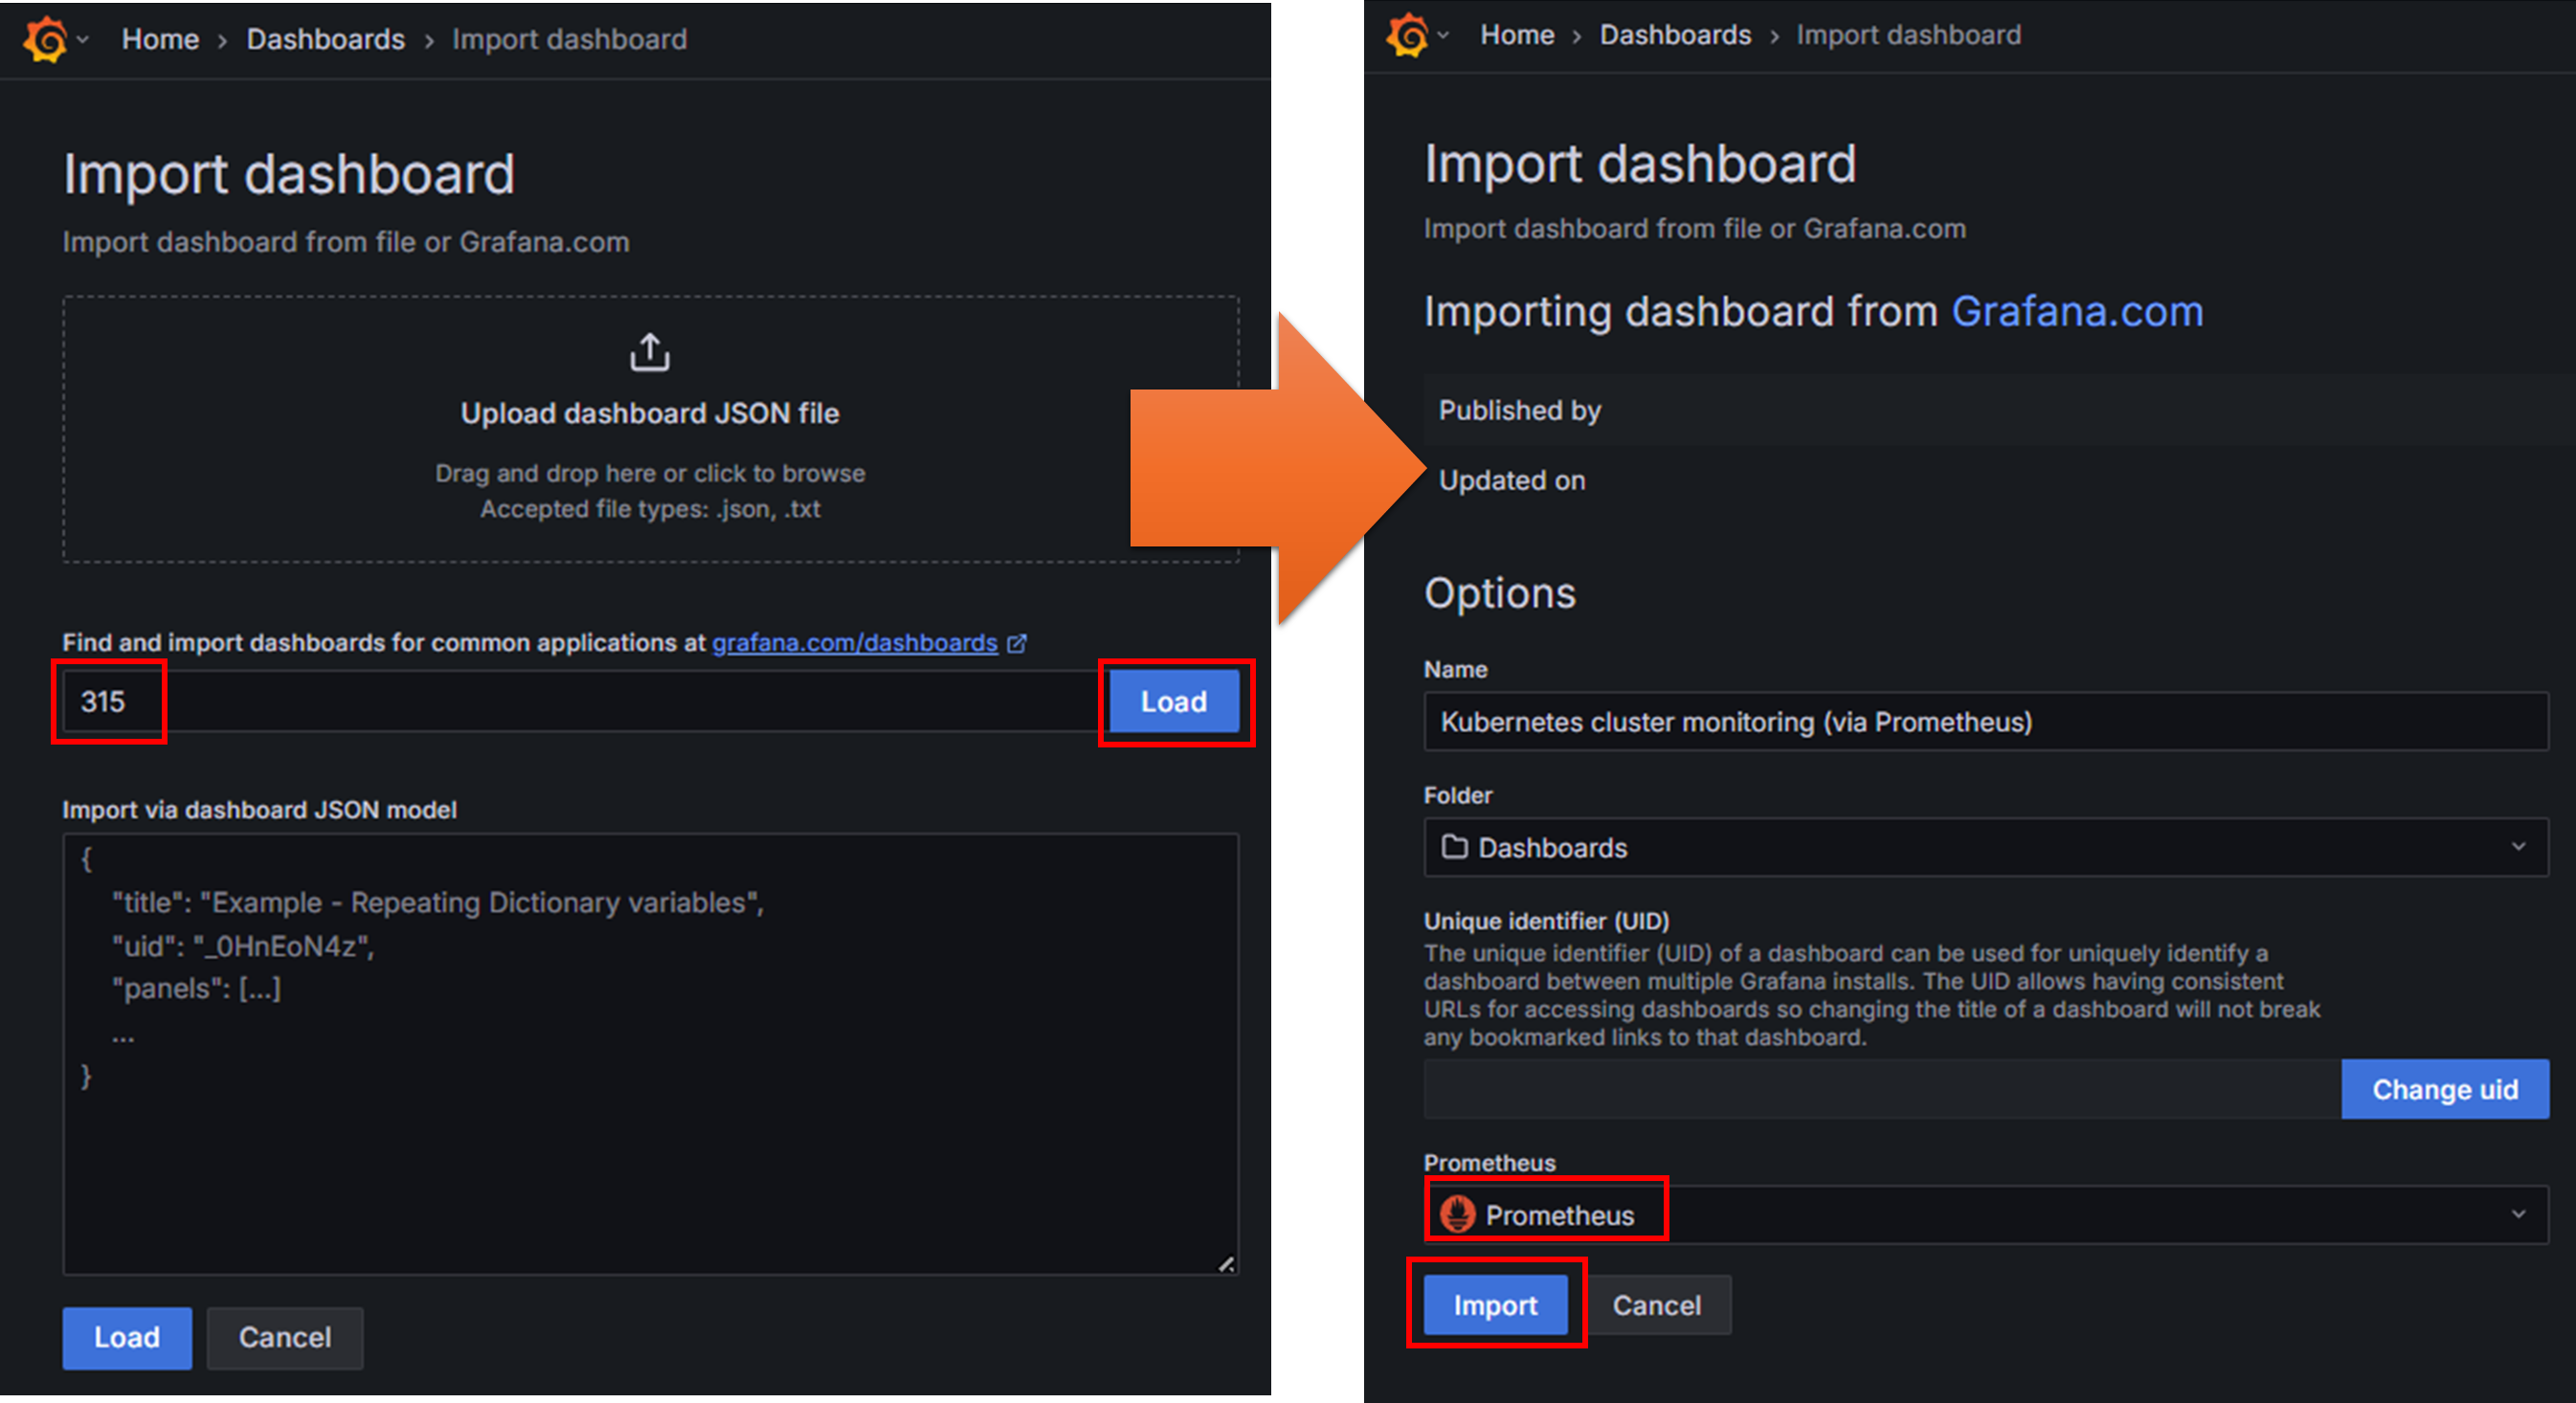Expand the Folder dropdown chevron

[2518, 847]
